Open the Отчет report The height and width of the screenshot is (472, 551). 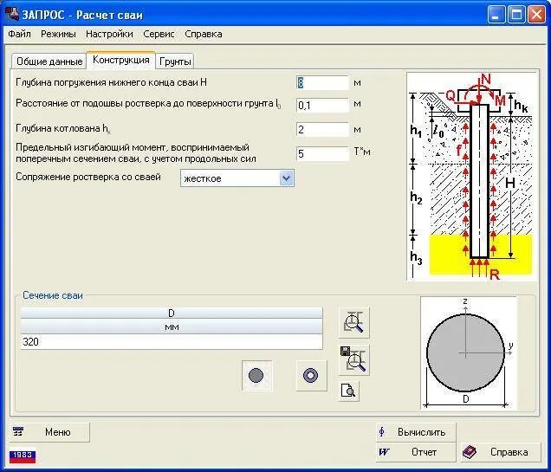point(415,452)
